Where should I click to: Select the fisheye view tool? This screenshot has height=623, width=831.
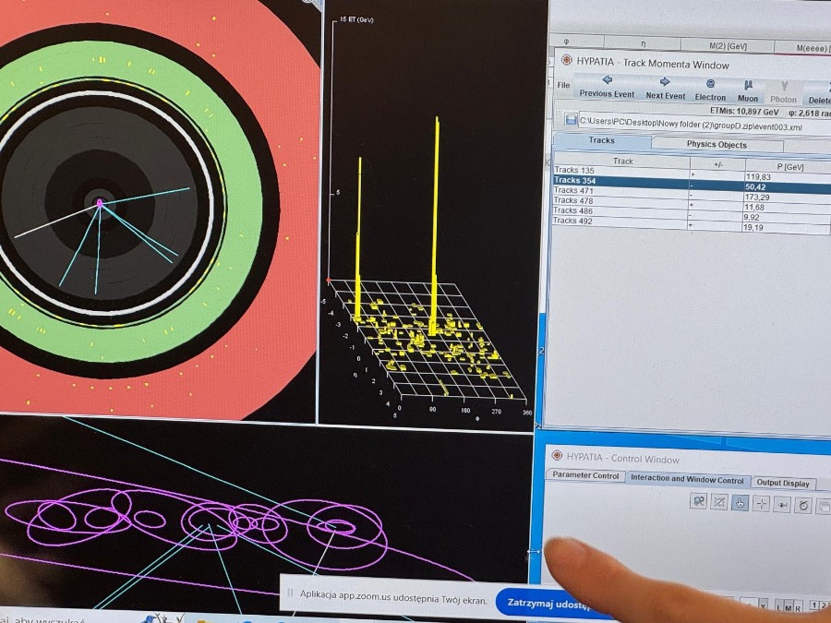(782, 504)
